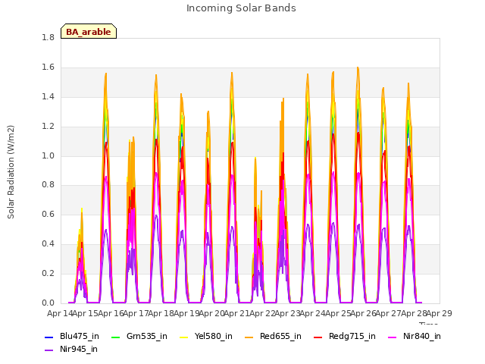Click the Solar Radiation (W/m2) axis label

[x=11, y=172]
